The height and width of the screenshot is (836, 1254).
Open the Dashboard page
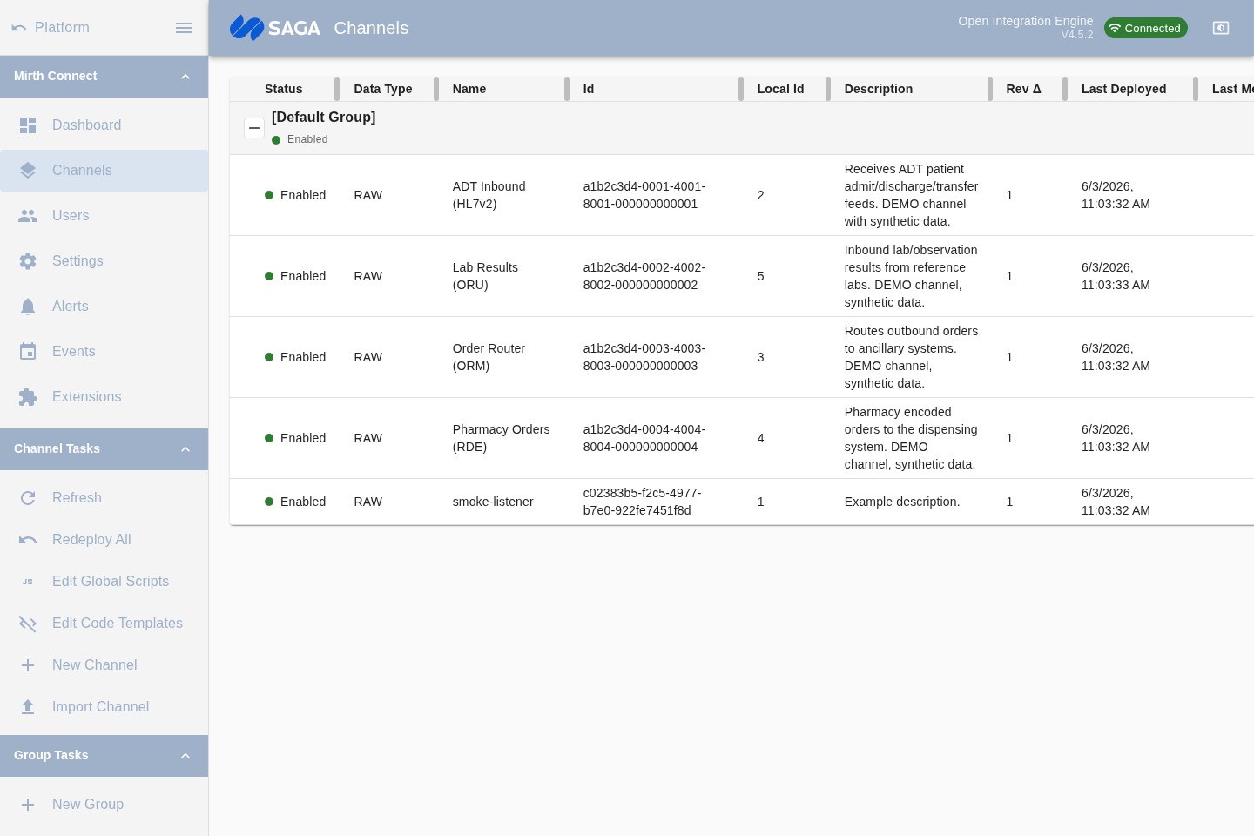104,125
